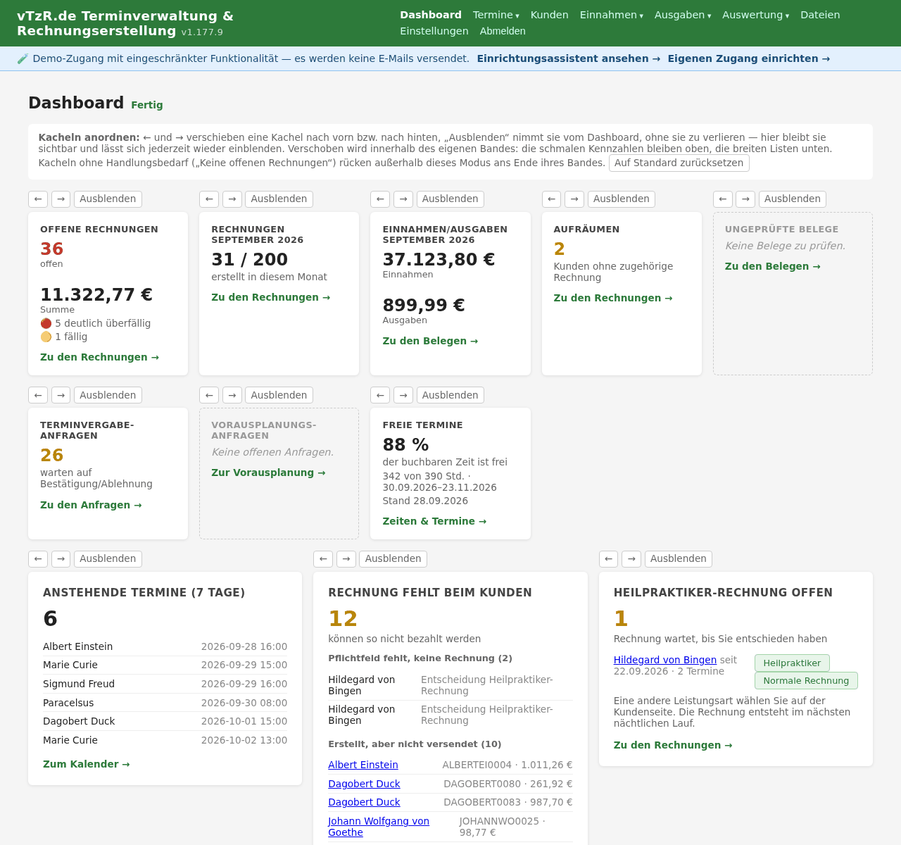
Task: Click right arrow above Rechnung fehlt beim Kunden
Action: coord(346,559)
